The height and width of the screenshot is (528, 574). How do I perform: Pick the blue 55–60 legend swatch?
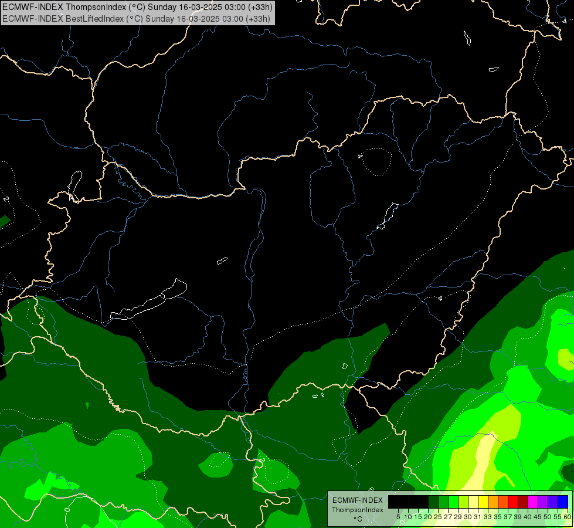(563, 502)
